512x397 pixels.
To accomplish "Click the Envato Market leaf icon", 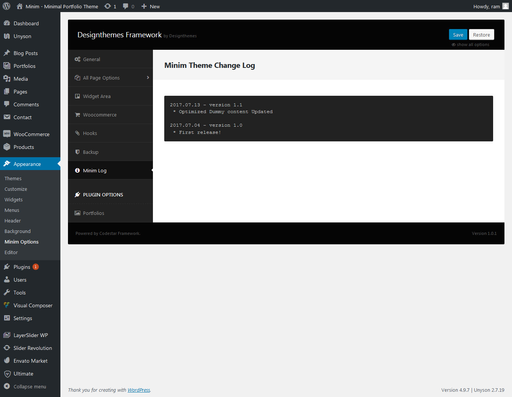I will [x=7, y=360].
